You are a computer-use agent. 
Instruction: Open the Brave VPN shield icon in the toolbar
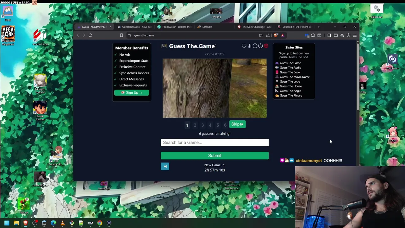click(x=348, y=35)
